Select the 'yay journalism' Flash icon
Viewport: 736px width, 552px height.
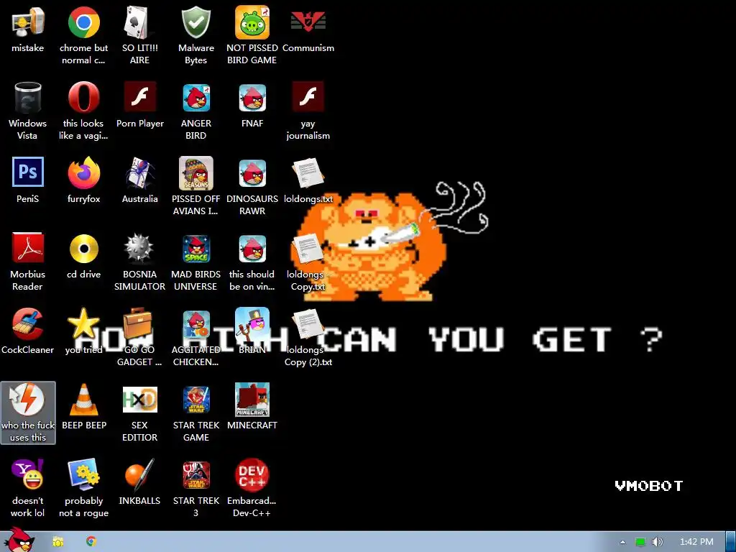(308, 97)
